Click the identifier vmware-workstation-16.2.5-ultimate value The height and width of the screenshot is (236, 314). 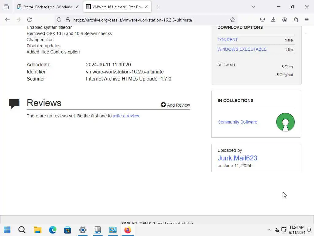[125, 72]
